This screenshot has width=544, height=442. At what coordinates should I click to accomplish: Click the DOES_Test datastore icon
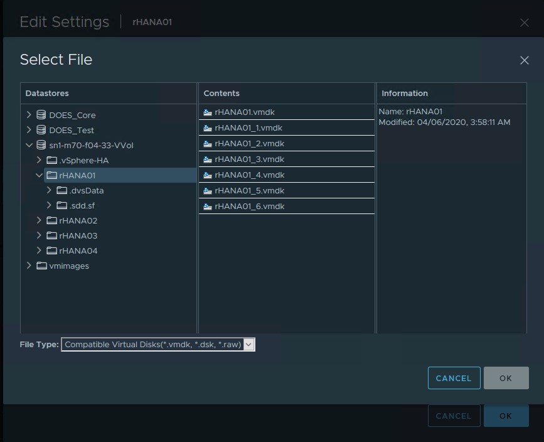41,130
